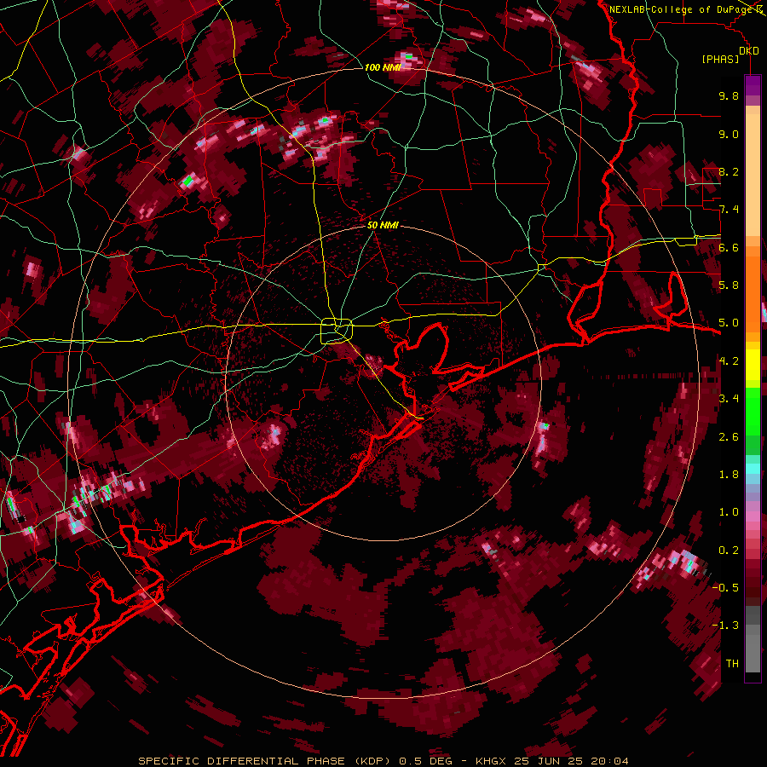Viewport: 767px width, 767px height.
Task: Click the 4.2 scale label
Action: 729,360
